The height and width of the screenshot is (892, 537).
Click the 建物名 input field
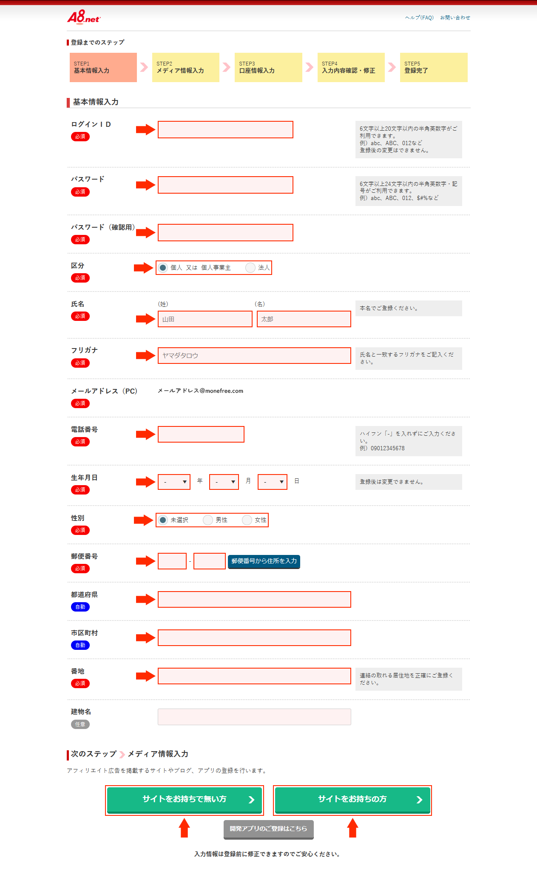tap(254, 716)
